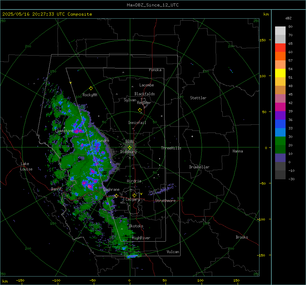
Task: Click the white plus marker east of Three Hills
Action: [192, 136]
